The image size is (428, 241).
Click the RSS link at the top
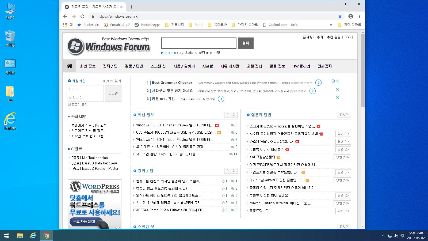[347, 37]
